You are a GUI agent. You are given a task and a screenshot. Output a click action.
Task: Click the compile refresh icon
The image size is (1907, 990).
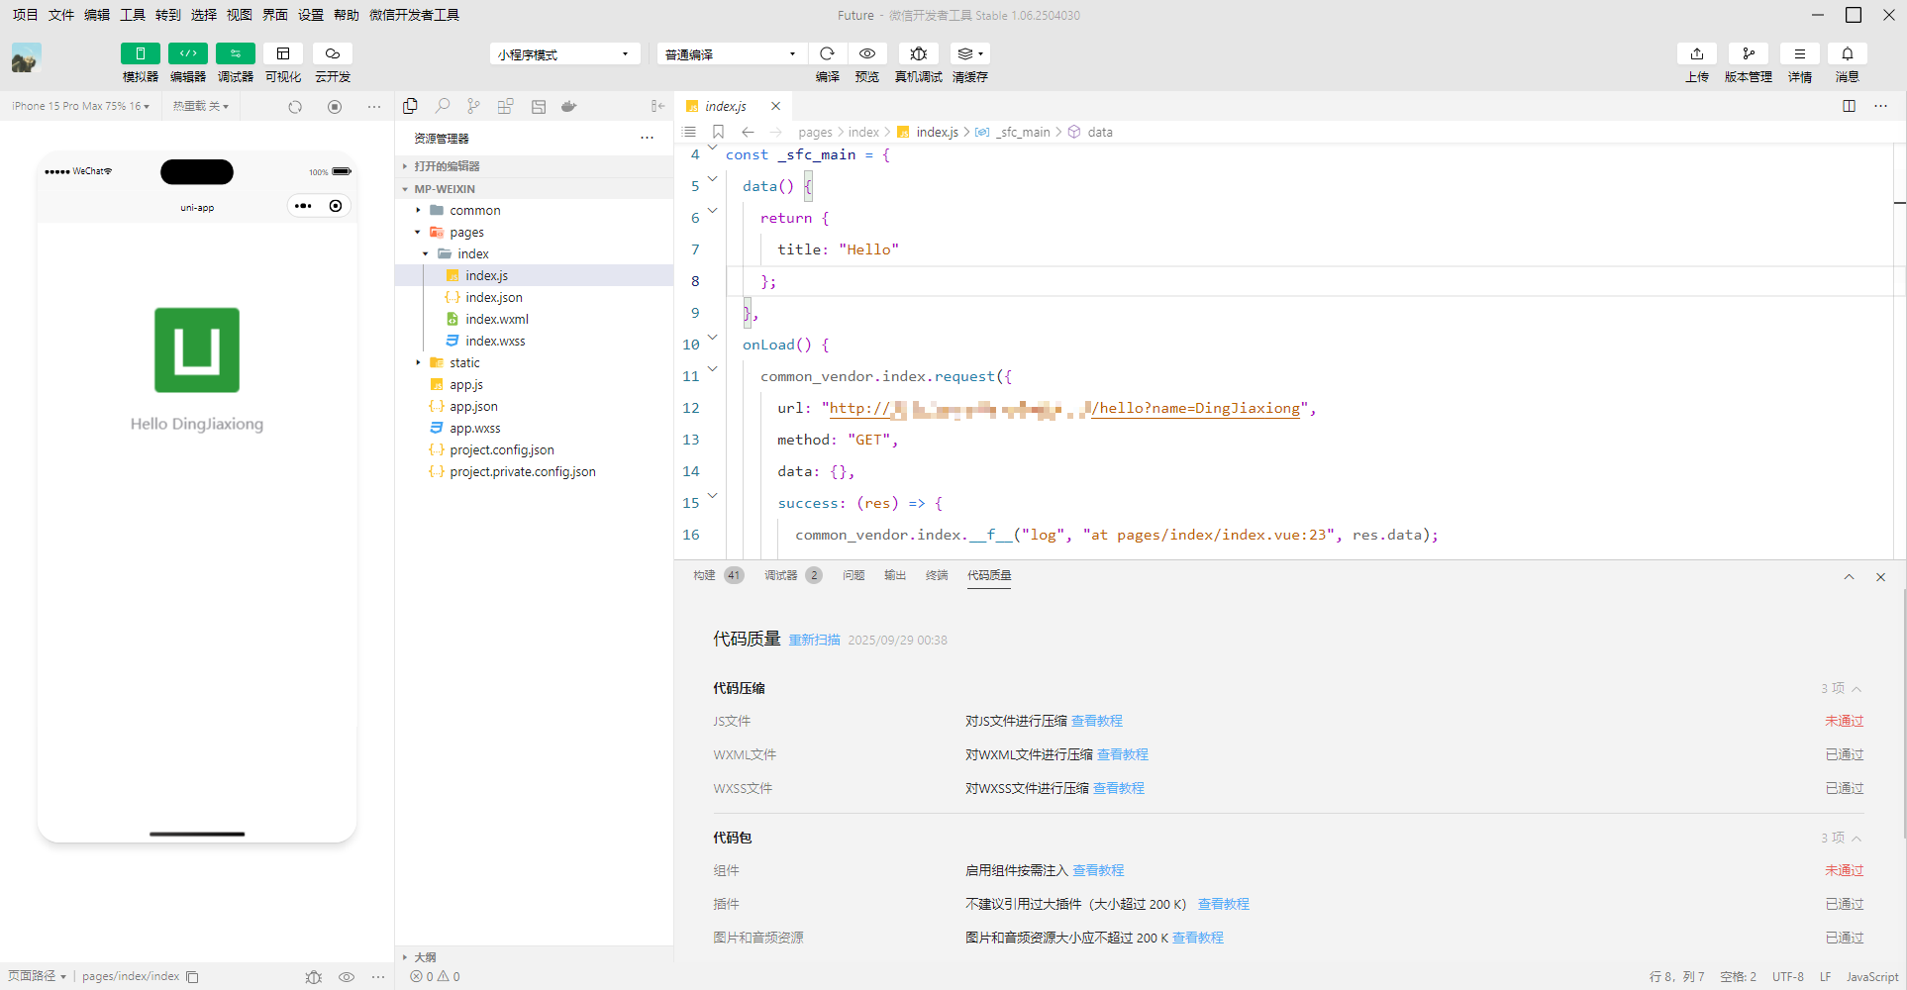pos(827,53)
